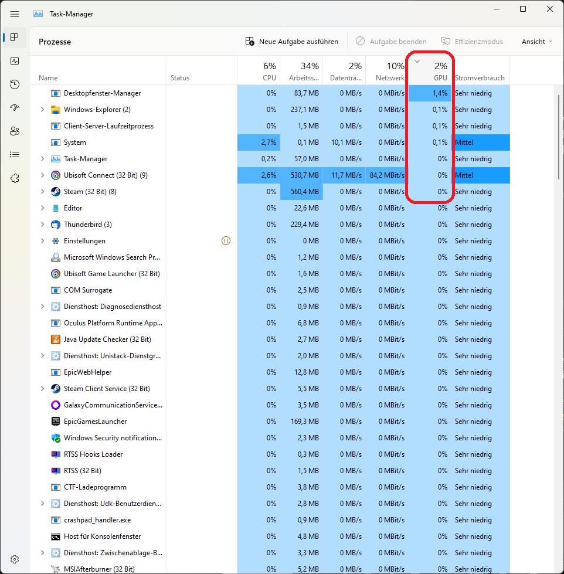Click the Aufgabe beenden button
This screenshot has width=564, height=574.
391,42
